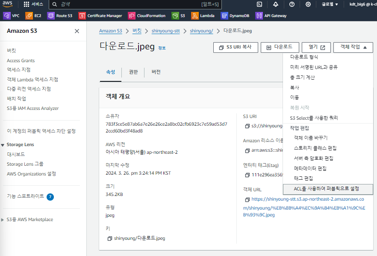
Task: Click the S3 shortcut icon
Action: click(175, 16)
